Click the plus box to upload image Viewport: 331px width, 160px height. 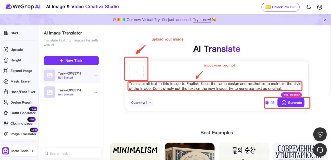tap(136, 72)
